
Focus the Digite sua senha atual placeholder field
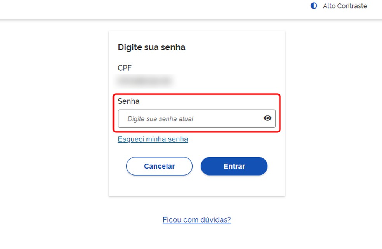[186, 118]
